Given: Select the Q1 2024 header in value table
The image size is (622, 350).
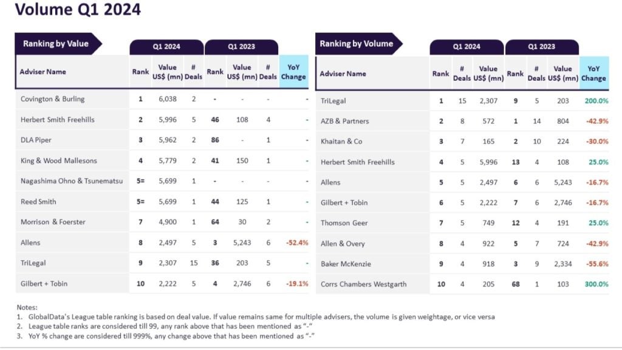Looking at the screenshot, I should click(166, 47).
